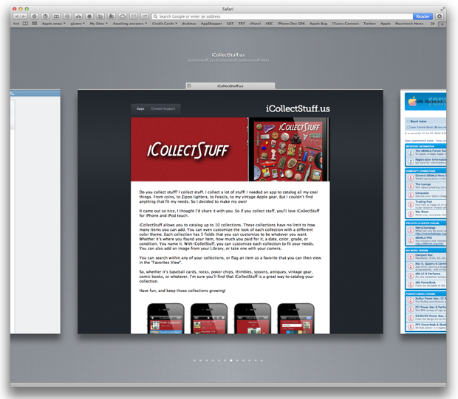
Task: Click the first iPhone screenshot below the article
Action: point(166,318)
